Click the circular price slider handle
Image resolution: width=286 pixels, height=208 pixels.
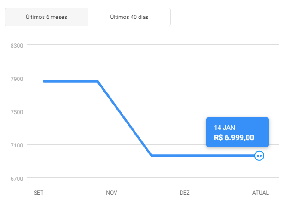point(259,156)
